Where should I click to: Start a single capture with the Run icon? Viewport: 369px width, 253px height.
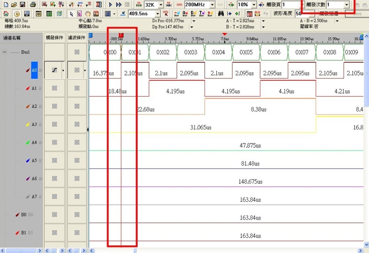(x=110, y=4)
